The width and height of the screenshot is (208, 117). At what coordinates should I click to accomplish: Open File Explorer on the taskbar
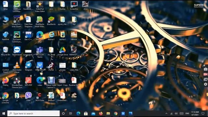pos(108,113)
